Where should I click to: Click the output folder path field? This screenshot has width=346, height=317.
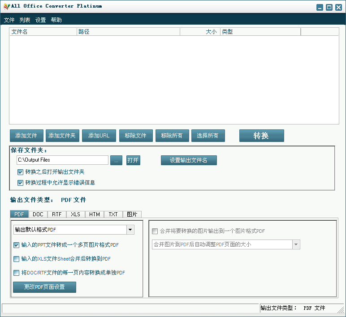62,160
